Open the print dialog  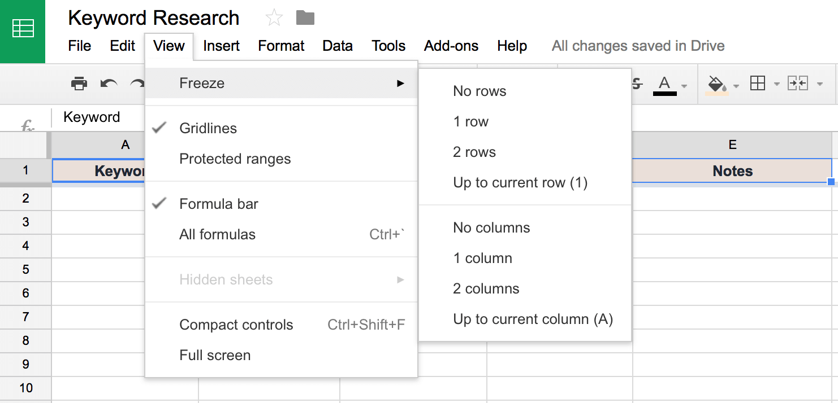coord(79,83)
